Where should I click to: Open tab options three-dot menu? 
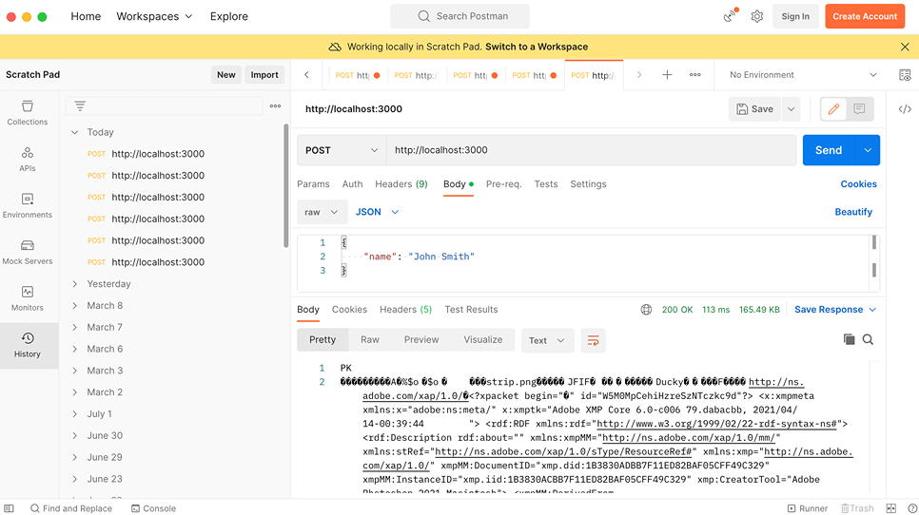click(695, 75)
